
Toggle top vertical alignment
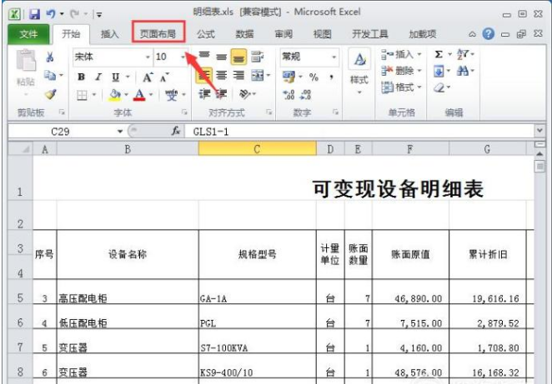coord(204,57)
